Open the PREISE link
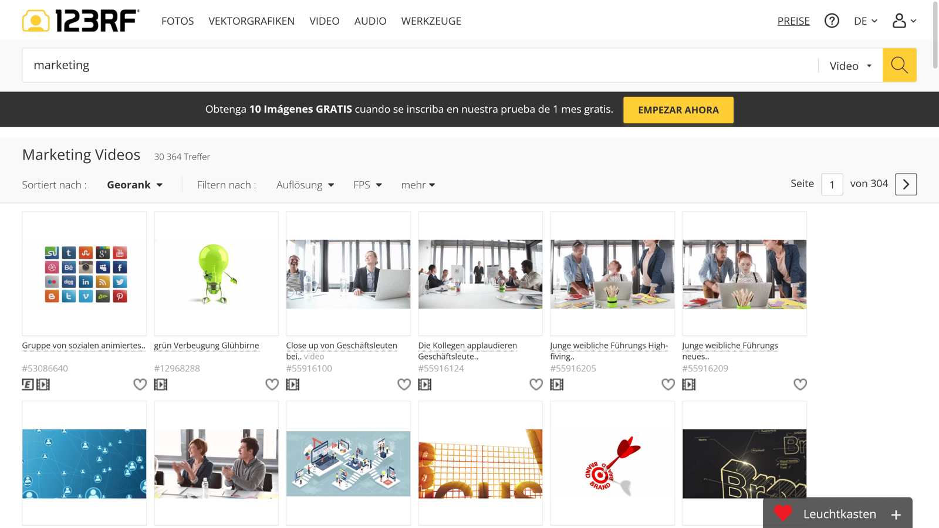This screenshot has width=939, height=528. coord(793,21)
